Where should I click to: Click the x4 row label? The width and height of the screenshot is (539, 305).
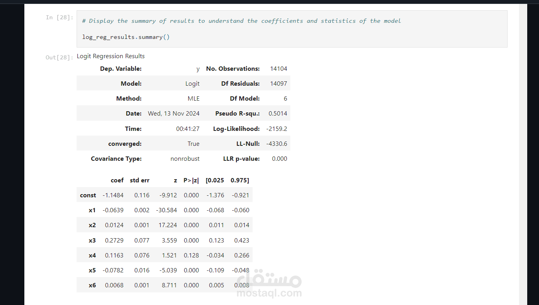(x=92, y=255)
